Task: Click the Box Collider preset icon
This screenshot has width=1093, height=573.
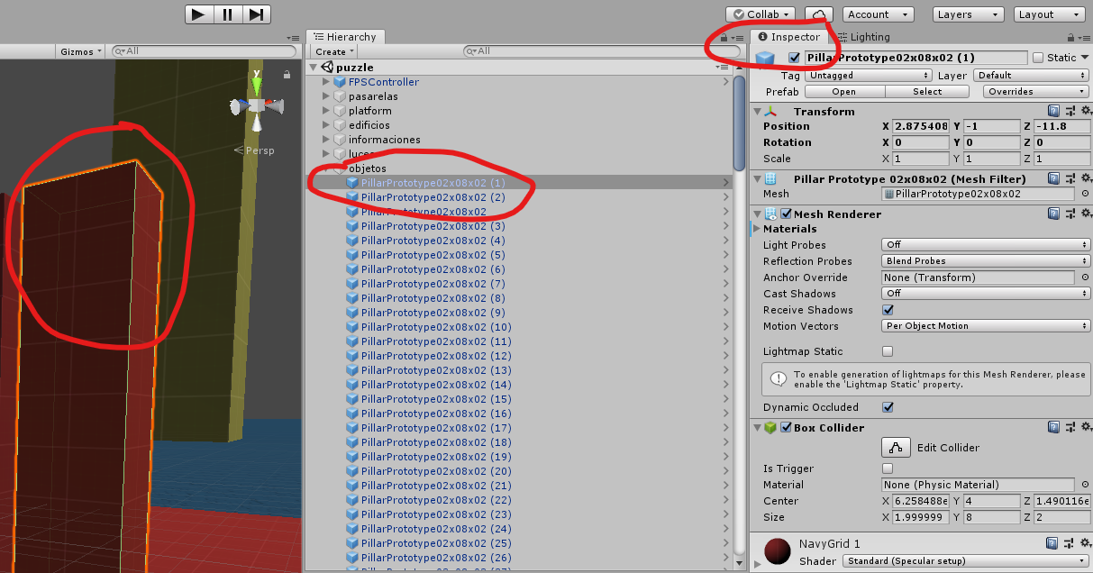Action: click(x=1070, y=428)
